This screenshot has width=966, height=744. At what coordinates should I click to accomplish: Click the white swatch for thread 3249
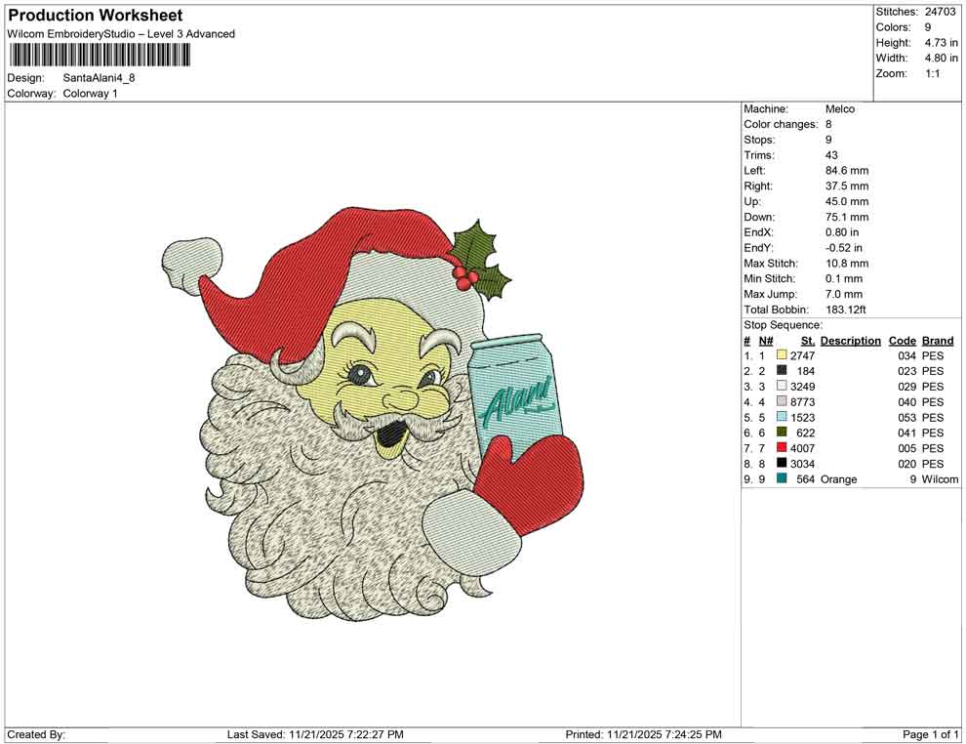(781, 386)
